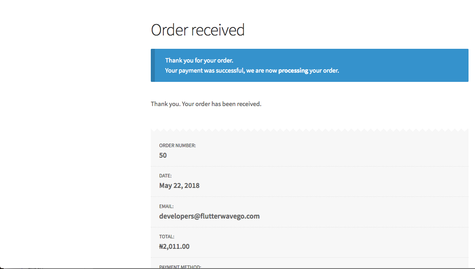
Task: Click the zigzag top edge of receipt
Action: click(x=310, y=130)
